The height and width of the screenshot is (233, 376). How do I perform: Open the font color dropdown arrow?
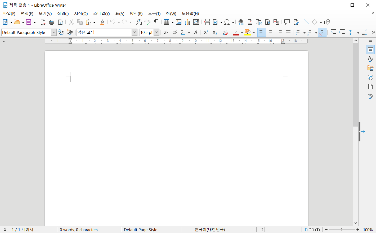click(x=242, y=33)
